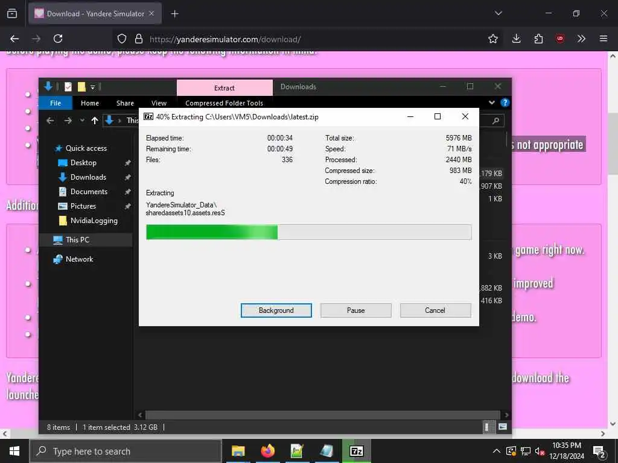This screenshot has width=618, height=463.
Task: Click the Firefox address bar URL
Action: coord(225,39)
